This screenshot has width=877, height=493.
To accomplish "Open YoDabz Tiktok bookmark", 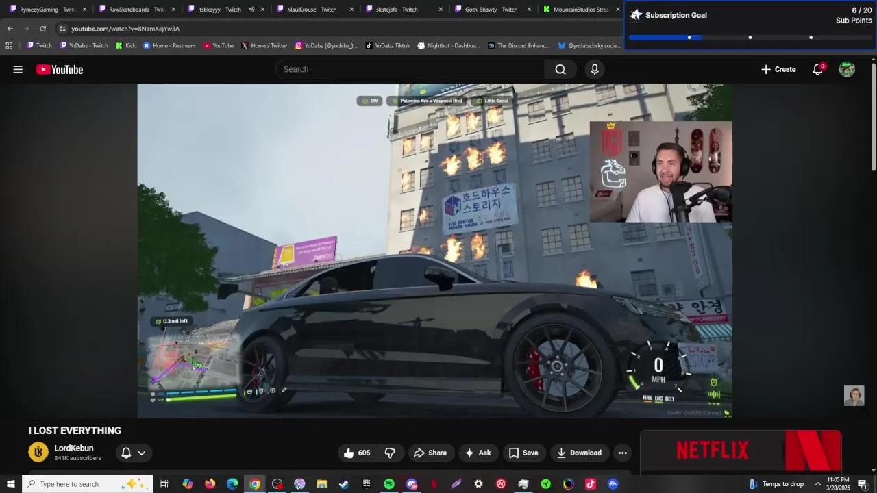I will (388, 46).
